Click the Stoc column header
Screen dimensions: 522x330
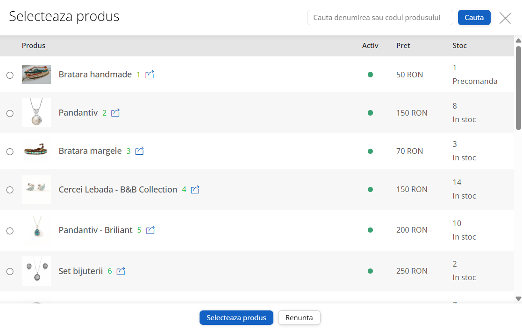459,46
